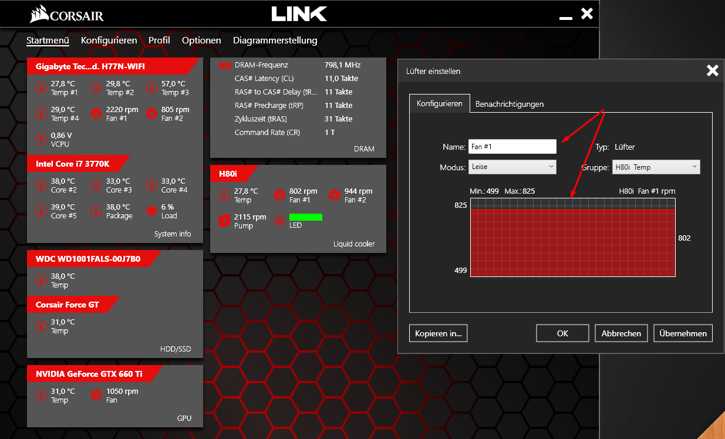This screenshot has width=725, height=439.
Task: Click the red fan speed curve graph
Action: pyautogui.click(x=573, y=237)
